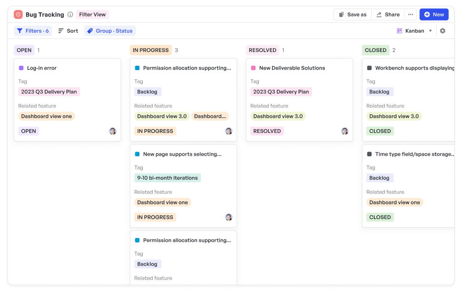This screenshot has width=462, height=294.
Task: Collapse the IN PROGRESS column header
Action: (150, 50)
